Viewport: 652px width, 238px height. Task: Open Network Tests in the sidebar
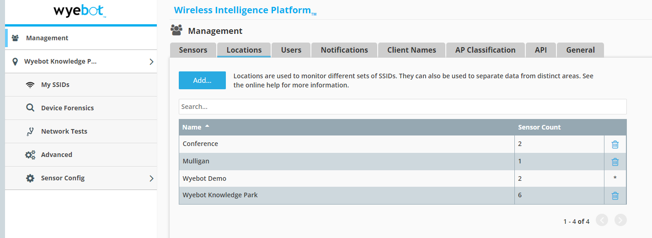click(80, 131)
